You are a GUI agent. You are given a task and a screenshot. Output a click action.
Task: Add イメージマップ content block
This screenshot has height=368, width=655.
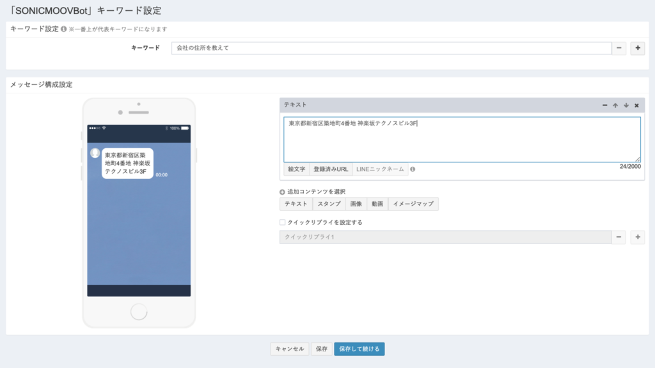413,204
